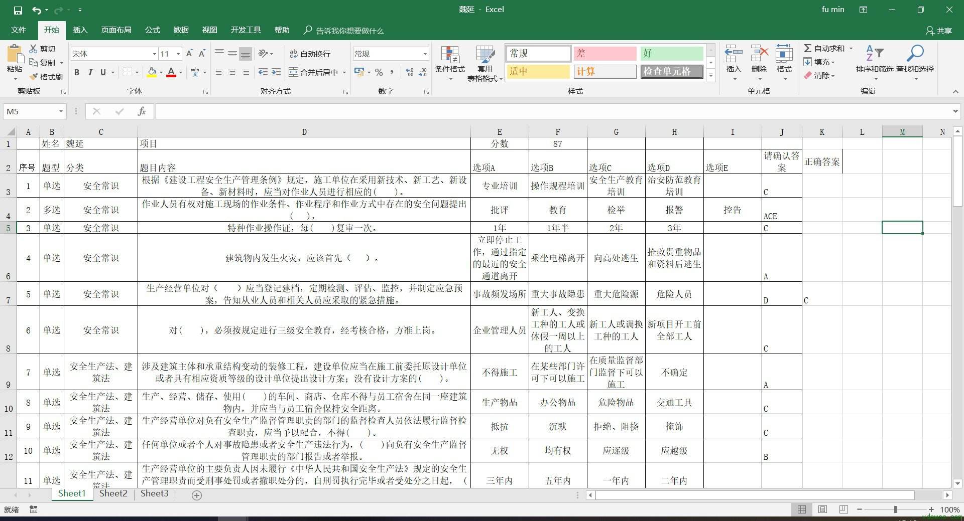The width and height of the screenshot is (964, 521).
Task: Click Merge and Center (合并后居中)
Action: coord(314,72)
